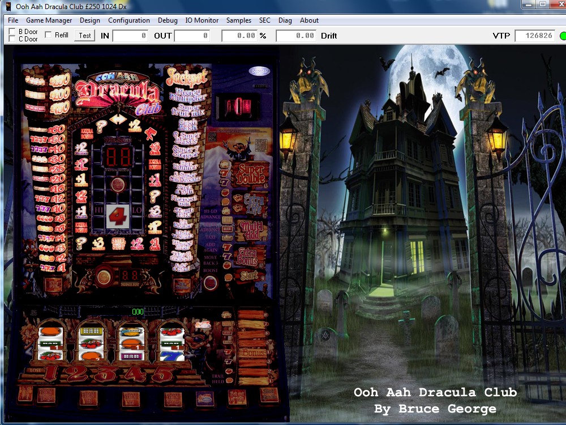Viewport: 566px width, 425px height.
Task: Open the Diag menu
Action: pos(285,20)
